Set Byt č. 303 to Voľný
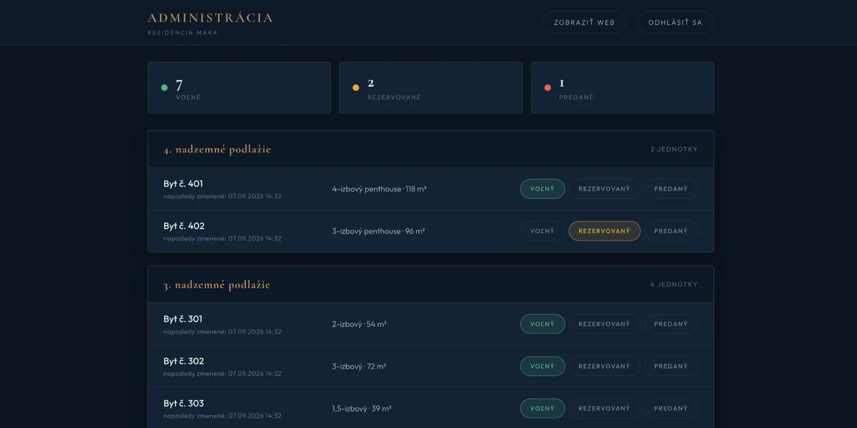The height and width of the screenshot is (428, 857). pyautogui.click(x=542, y=408)
